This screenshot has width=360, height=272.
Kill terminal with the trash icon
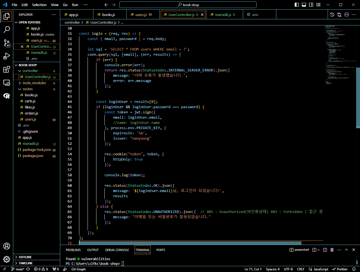[332, 250]
